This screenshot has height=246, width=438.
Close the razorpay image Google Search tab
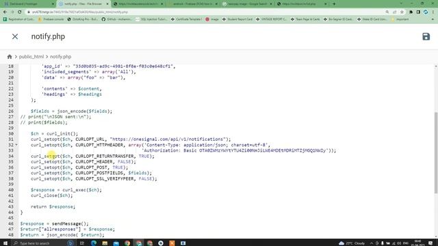(271, 4)
